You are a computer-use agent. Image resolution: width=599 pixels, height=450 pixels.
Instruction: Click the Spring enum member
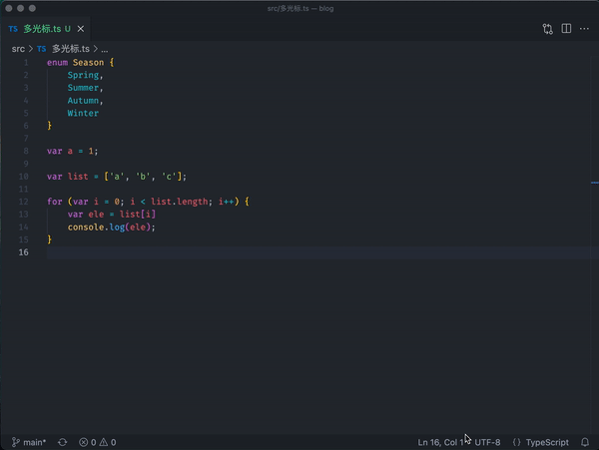(83, 75)
